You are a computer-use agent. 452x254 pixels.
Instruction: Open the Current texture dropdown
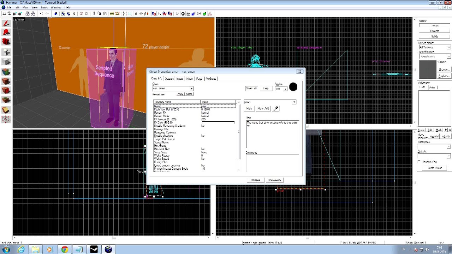click(x=449, y=56)
